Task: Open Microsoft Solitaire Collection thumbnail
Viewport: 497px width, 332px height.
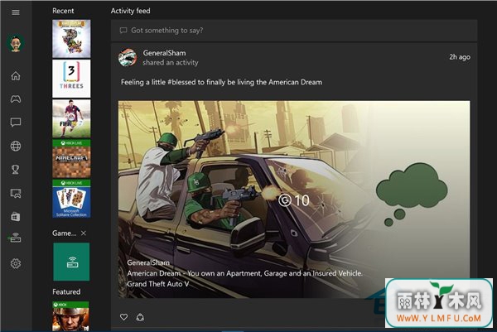Action: 71,199
